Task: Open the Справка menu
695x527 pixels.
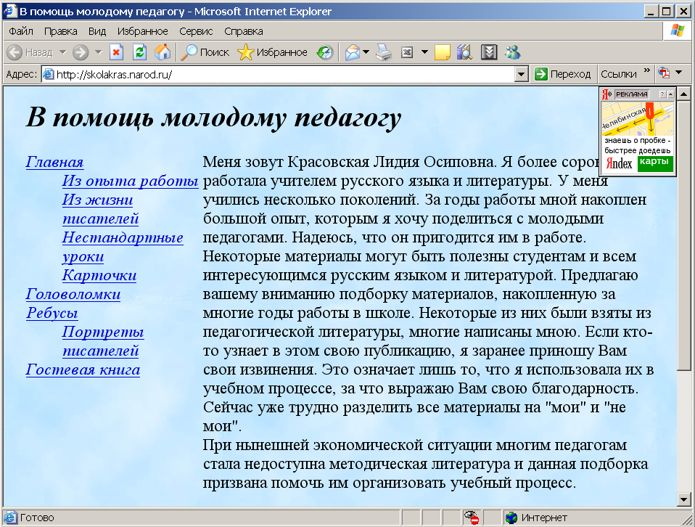Action: click(244, 31)
